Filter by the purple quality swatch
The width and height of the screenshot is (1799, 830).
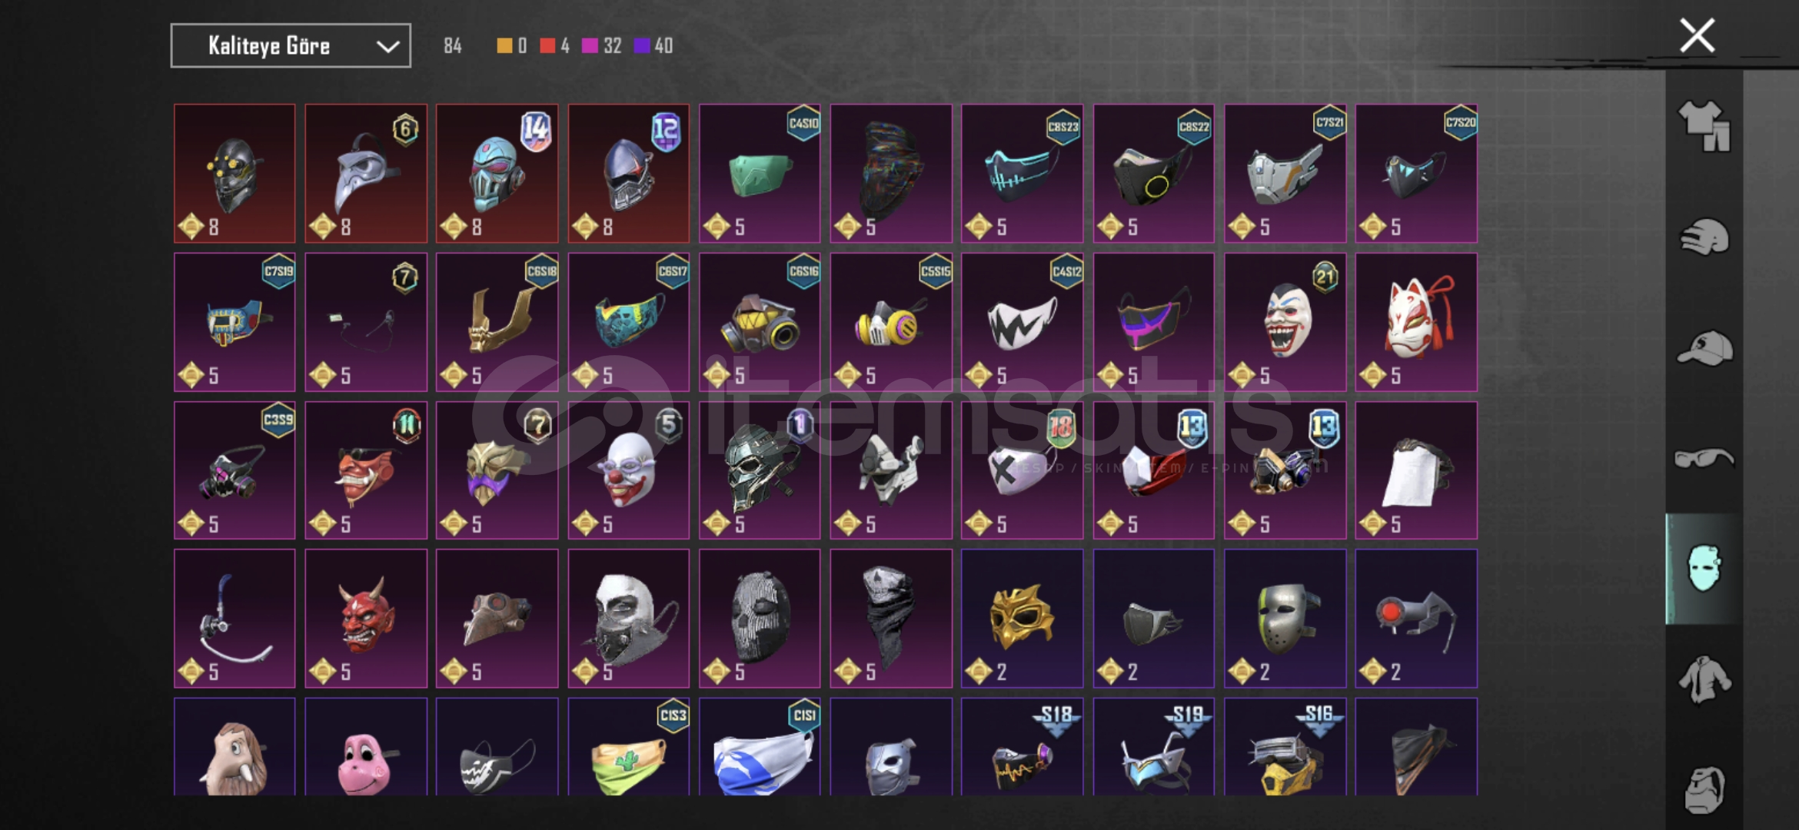pyautogui.click(x=641, y=46)
